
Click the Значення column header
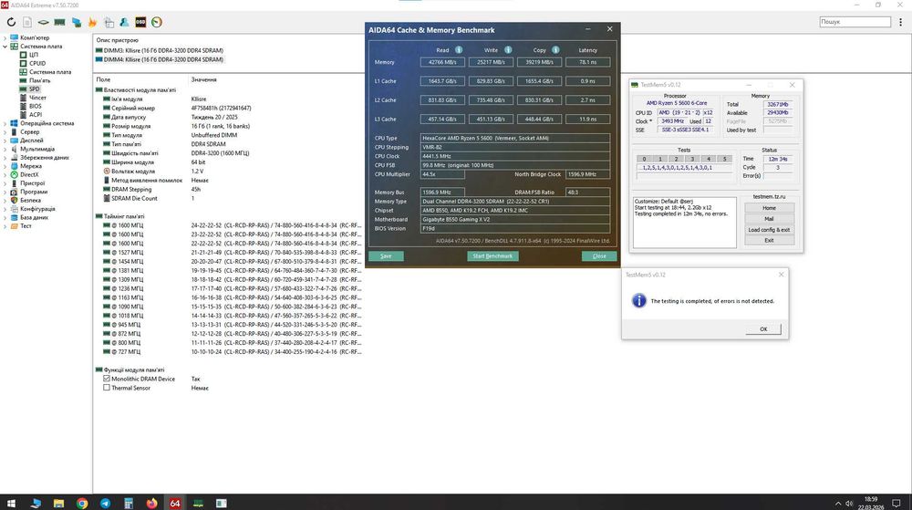203,79
